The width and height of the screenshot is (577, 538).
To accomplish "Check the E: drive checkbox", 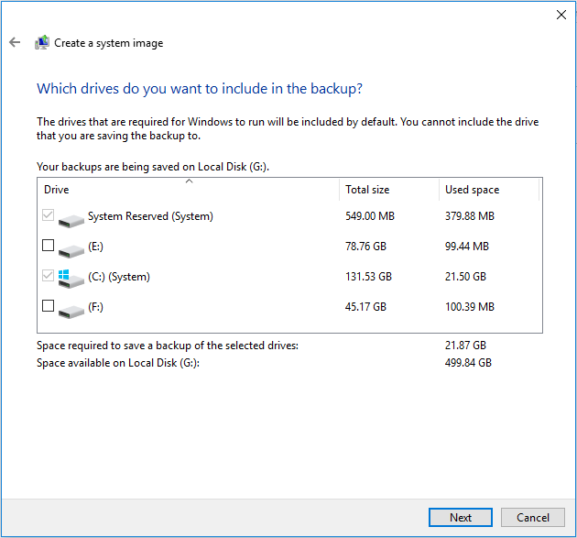I will [x=49, y=246].
